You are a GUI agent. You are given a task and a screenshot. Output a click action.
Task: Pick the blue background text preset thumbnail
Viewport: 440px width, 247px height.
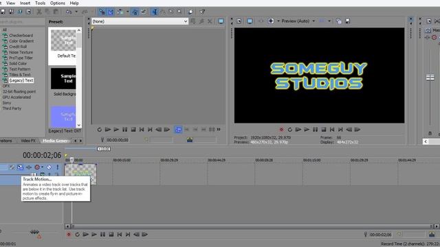click(63, 117)
